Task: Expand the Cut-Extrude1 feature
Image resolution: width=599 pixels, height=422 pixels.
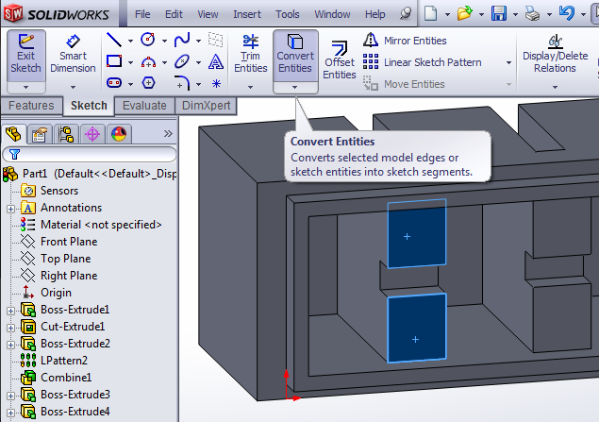Action: [10, 328]
